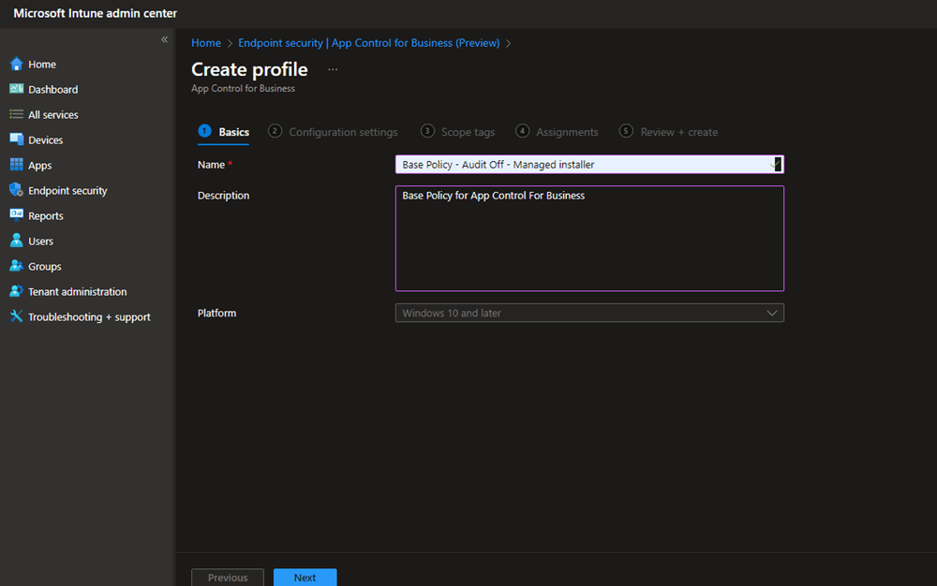This screenshot has height=586, width=937.
Task: Click the Dashboard chart icon
Action: pos(16,89)
